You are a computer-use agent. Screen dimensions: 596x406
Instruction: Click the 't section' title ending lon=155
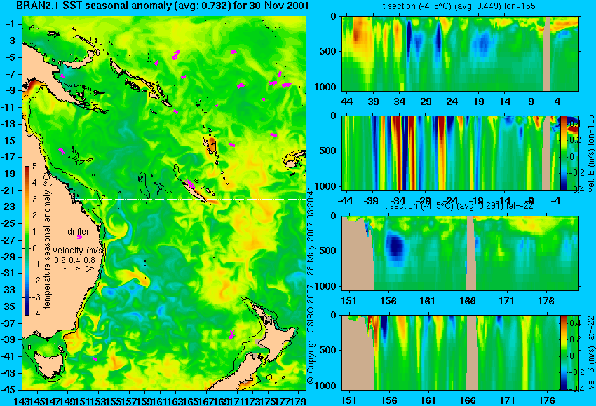pyautogui.click(x=459, y=6)
